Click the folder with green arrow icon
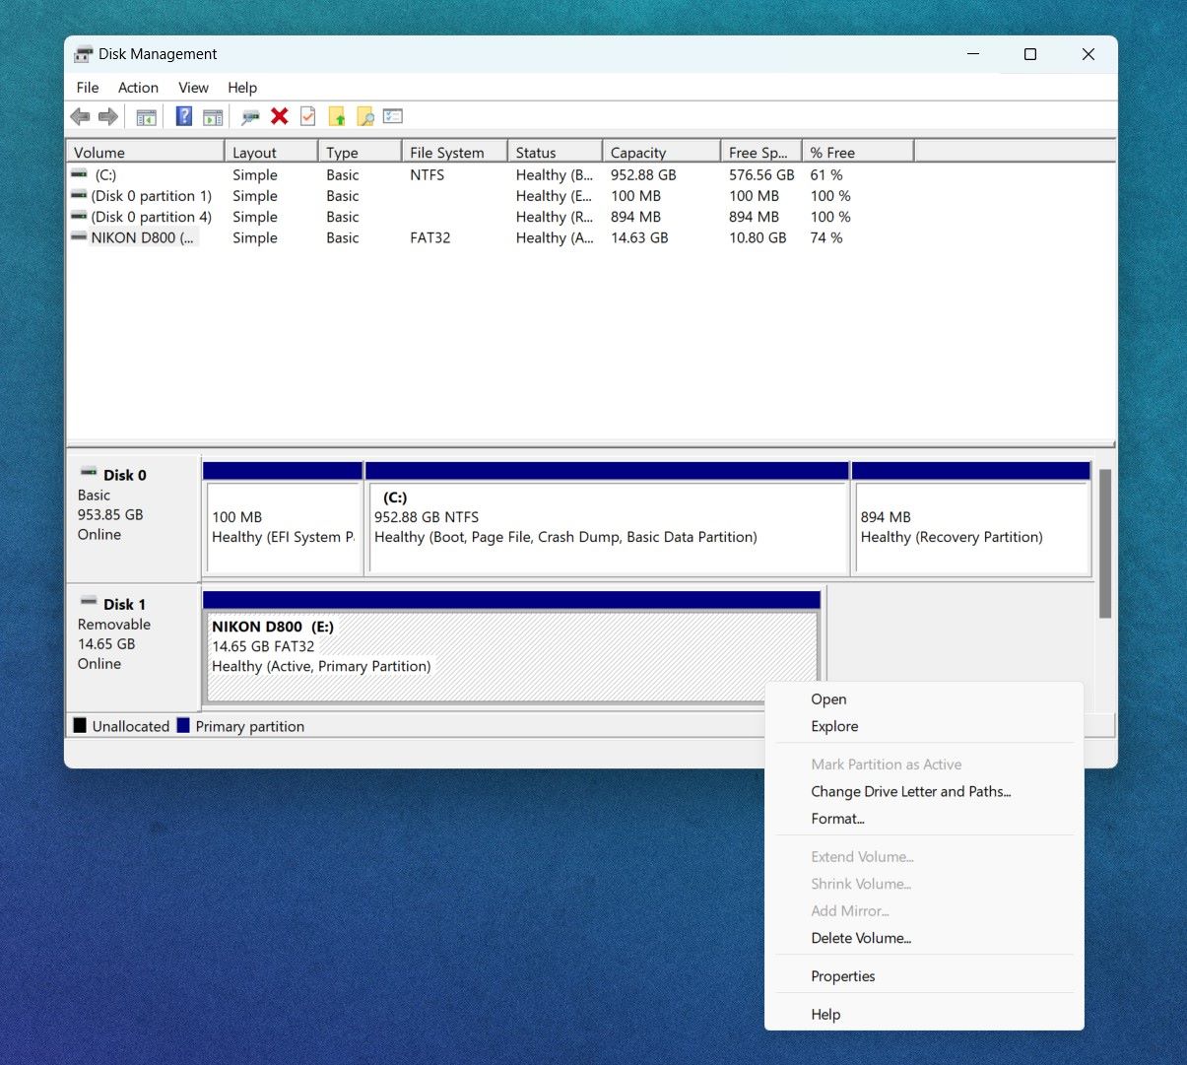 click(337, 117)
